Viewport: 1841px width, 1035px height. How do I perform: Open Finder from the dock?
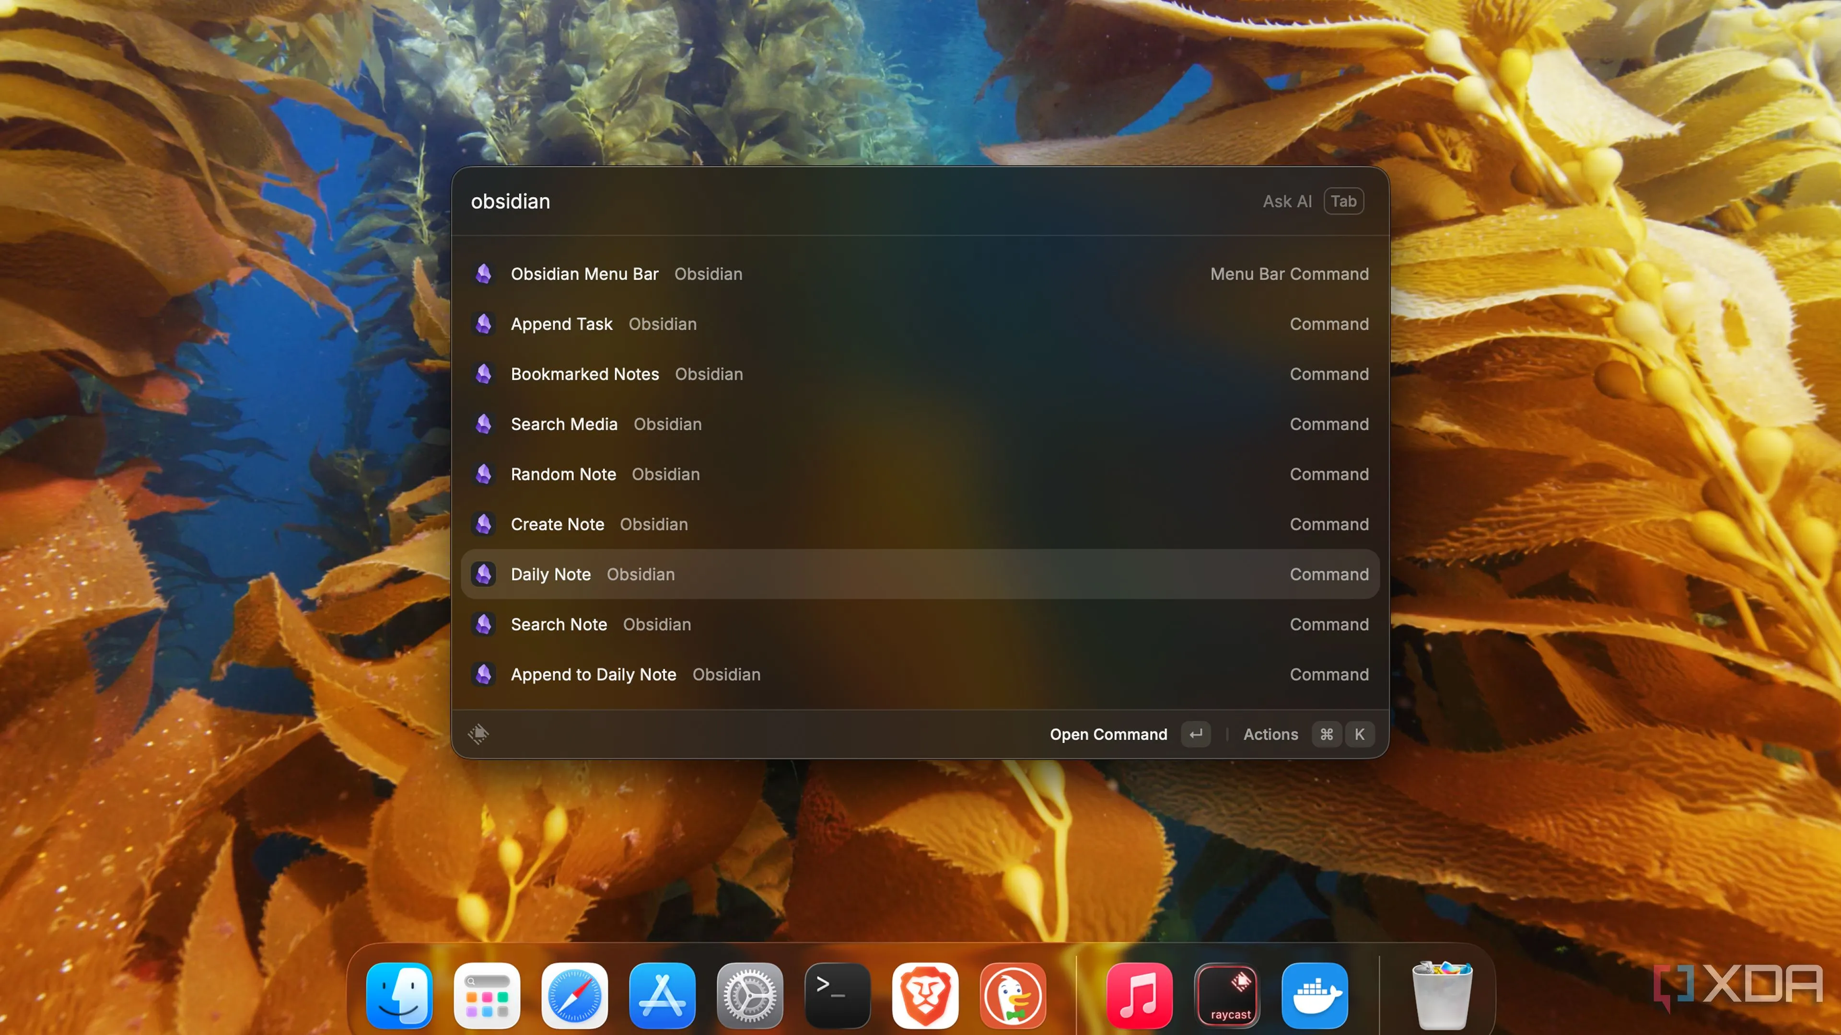tap(399, 995)
